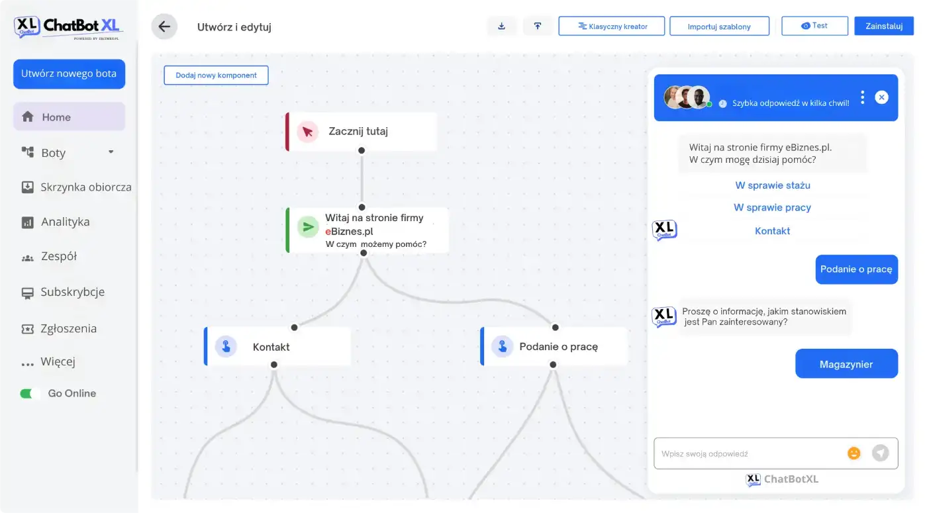Click Importuj szablony button
Viewport: 927px width, 513px height.
tap(719, 26)
